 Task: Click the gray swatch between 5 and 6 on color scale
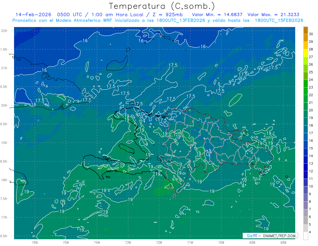tap(306, 221)
